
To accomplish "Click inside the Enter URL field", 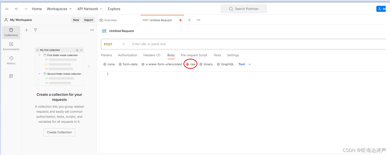I will click(177, 44).
